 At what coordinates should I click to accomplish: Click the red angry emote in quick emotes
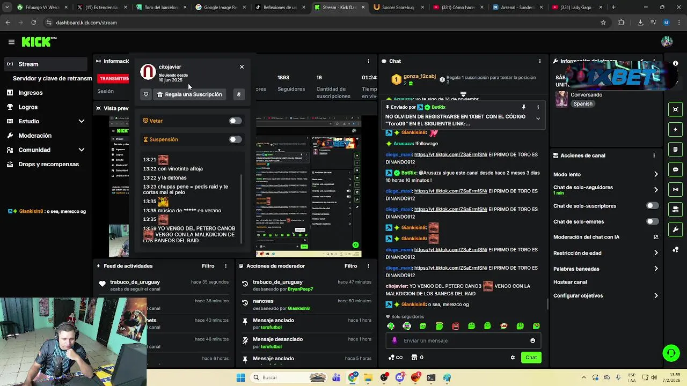(x=455, y=326)
